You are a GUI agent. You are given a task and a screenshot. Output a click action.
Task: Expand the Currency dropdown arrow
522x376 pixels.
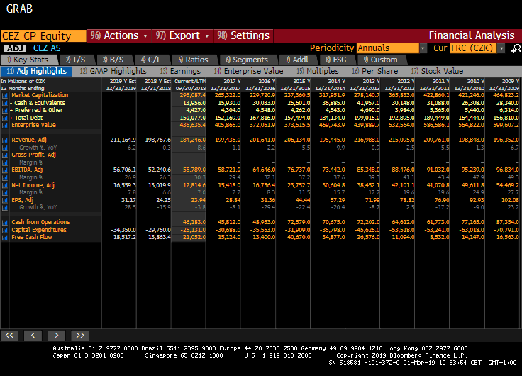coord(501,48)
